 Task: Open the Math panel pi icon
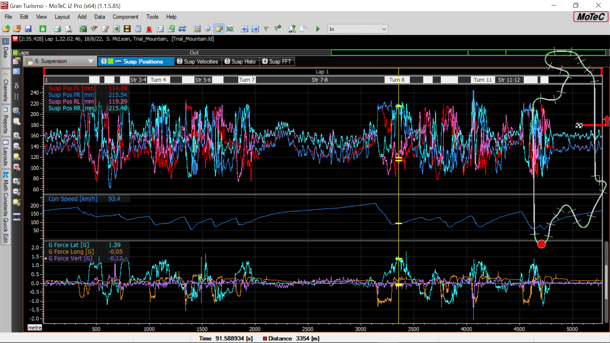pyautogui.click(x=5, y=175)
